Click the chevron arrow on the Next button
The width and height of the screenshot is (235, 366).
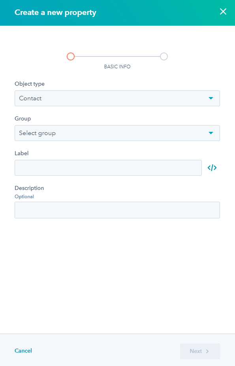(207, 351)
